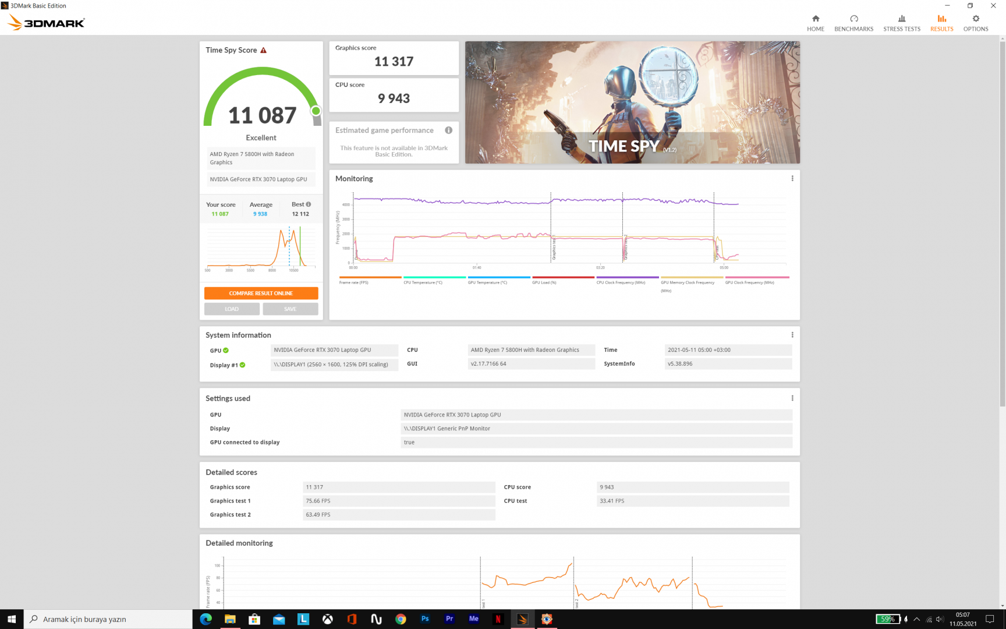
Task: Open the blue L app on the taskbar
Action: pos(303,619)
